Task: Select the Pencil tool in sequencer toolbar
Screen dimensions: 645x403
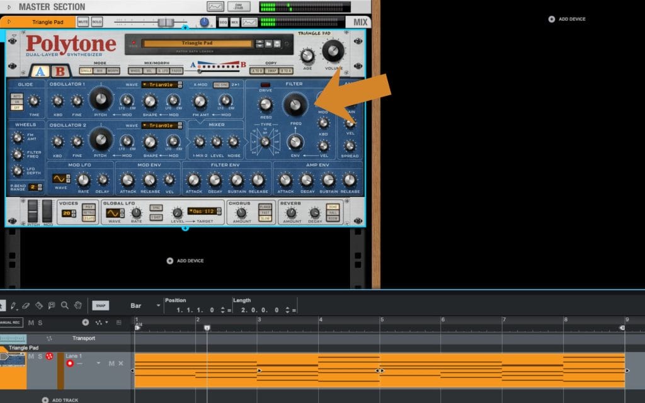Action: coord(13,305)
